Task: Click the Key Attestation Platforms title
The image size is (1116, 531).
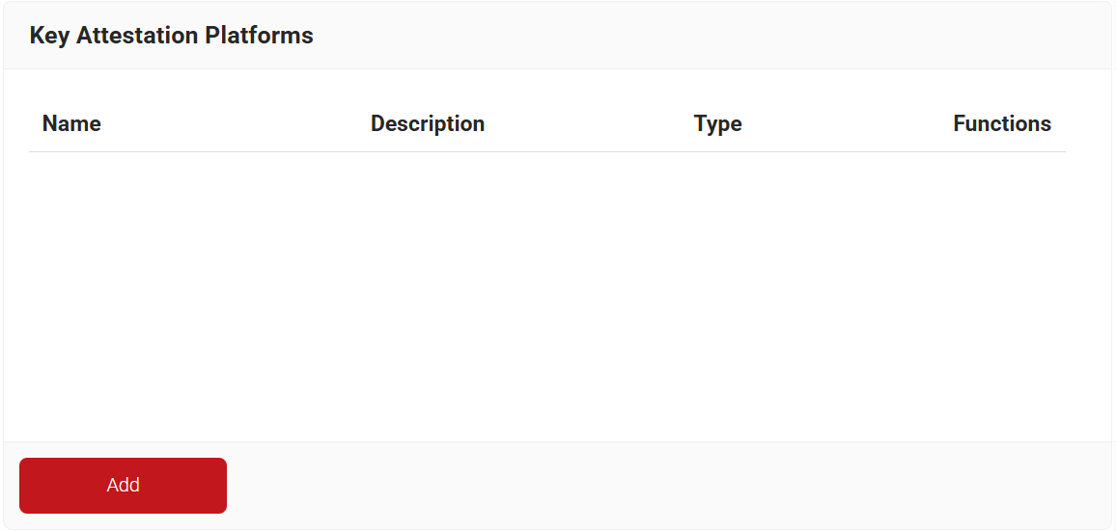Action: pos(172,36)
